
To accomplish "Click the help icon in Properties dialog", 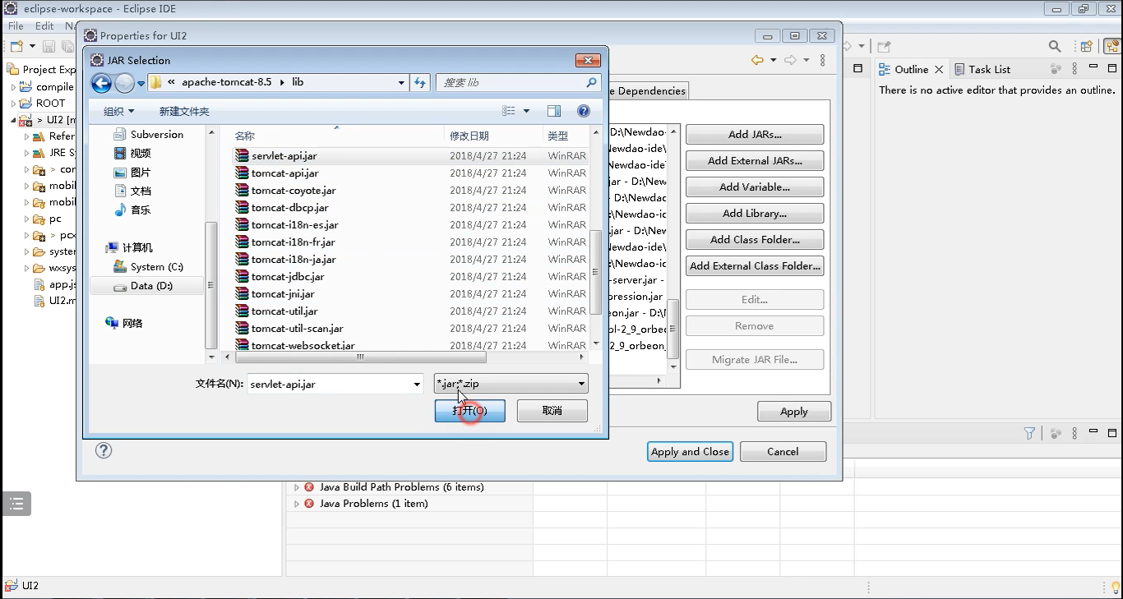I will point(104,450).
